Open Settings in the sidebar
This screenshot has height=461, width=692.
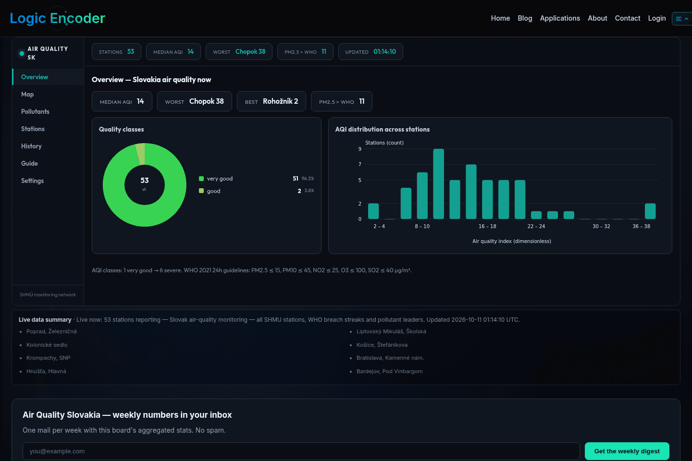(x=48, y=181)
